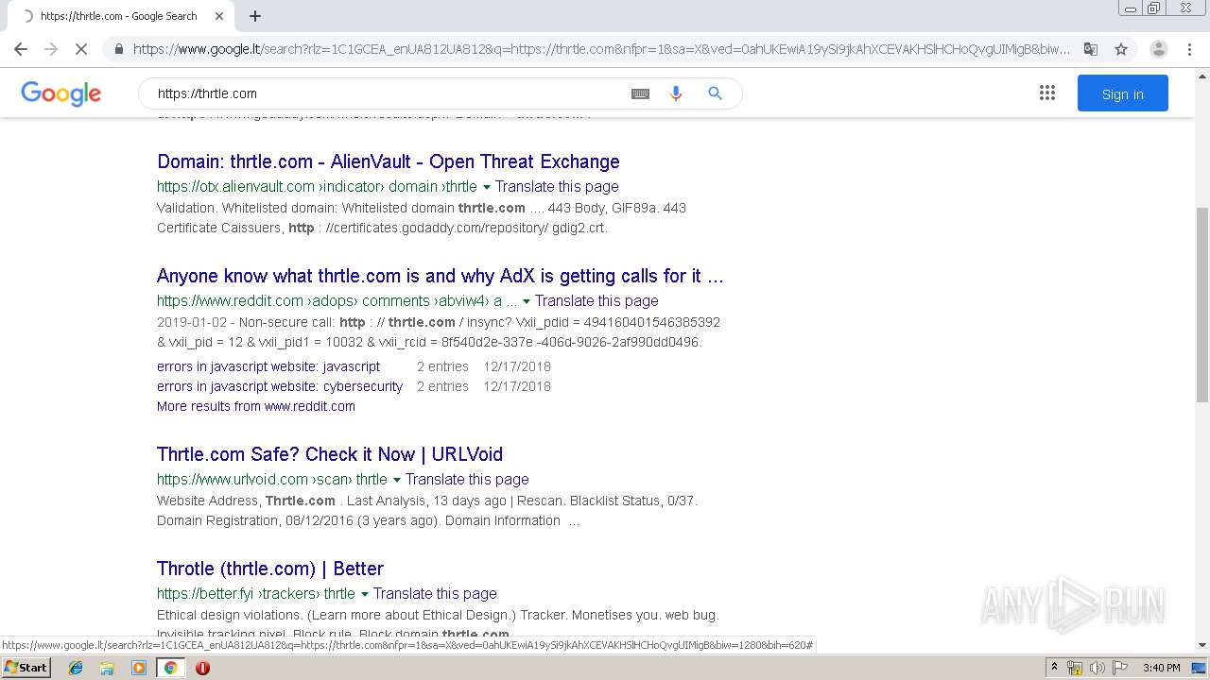This screenshot has height=680, width=1210.
Task: Expand options arrow for reddit result
Action: tap(527, 301)
